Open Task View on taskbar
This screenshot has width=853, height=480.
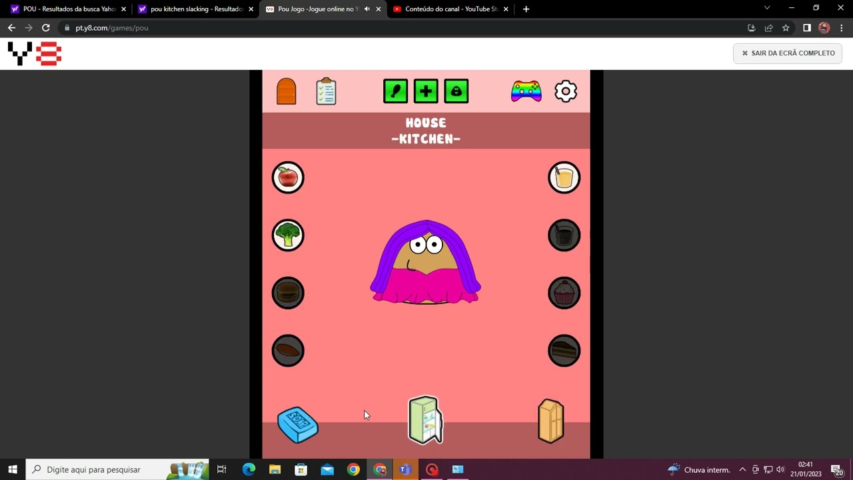pyautogui.click(x=222, y=469)
